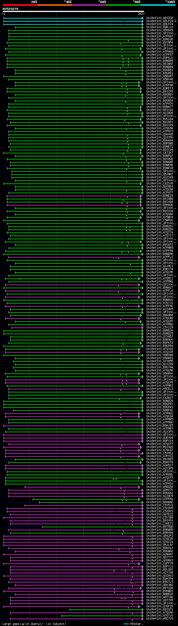
Task: Select hit label UniRef100_B9GRE8
Action: point(160,101)
